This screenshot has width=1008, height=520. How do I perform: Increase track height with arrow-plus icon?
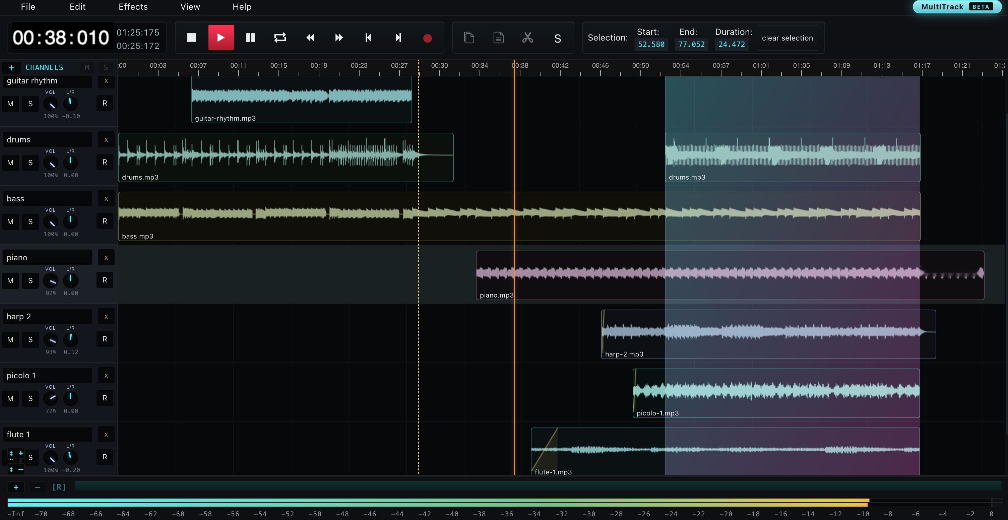click(x=16, y=453)
